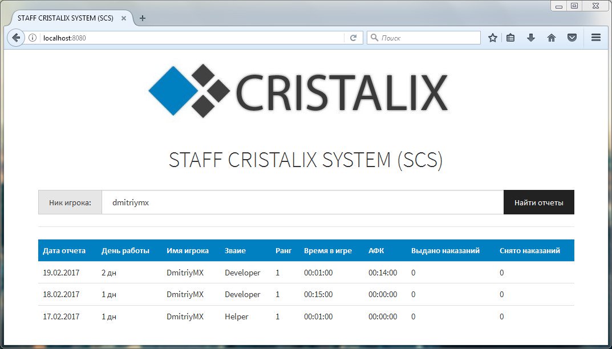This screenshot has width=612, height=349.
Task: Click the Найти отчеты button
Action: (x=538, y=202)
